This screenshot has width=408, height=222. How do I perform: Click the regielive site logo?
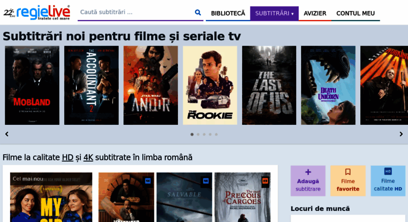(37, 13)
